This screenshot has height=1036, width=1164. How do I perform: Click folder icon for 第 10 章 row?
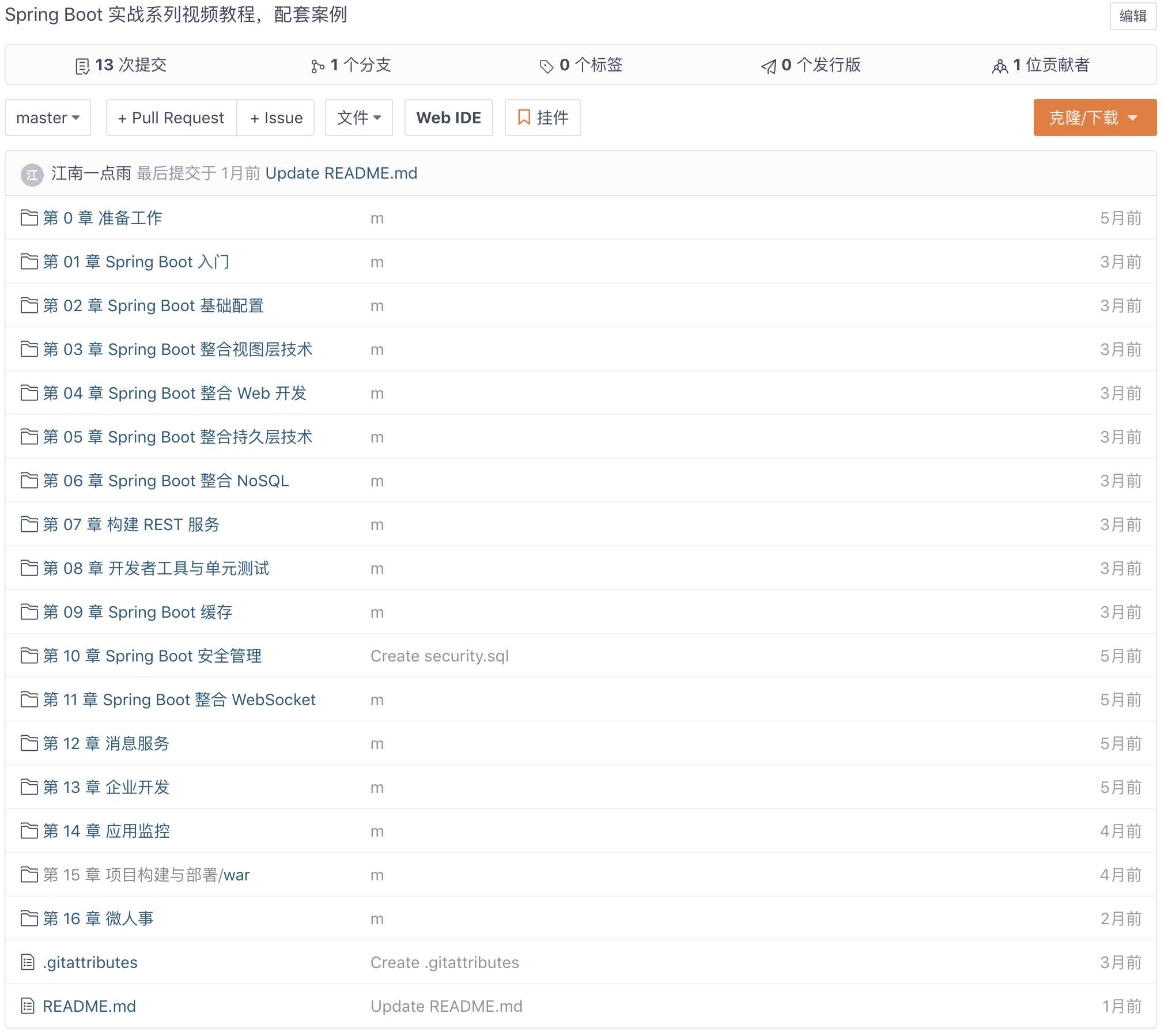(x=29, y=656)
